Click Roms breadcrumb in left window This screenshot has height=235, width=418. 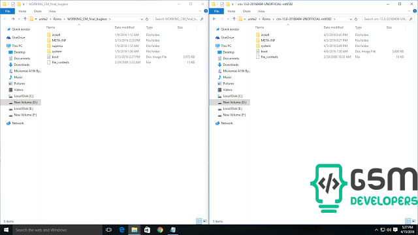57,19
